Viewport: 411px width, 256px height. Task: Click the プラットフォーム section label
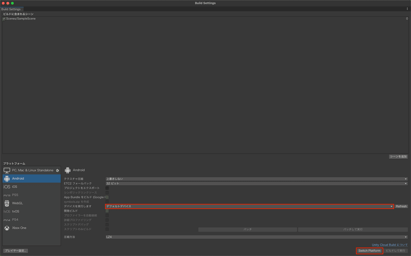pyautogui.click(x=14, y=164)
